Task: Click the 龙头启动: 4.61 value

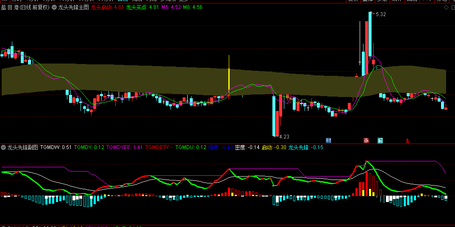Action: (107, 8)
